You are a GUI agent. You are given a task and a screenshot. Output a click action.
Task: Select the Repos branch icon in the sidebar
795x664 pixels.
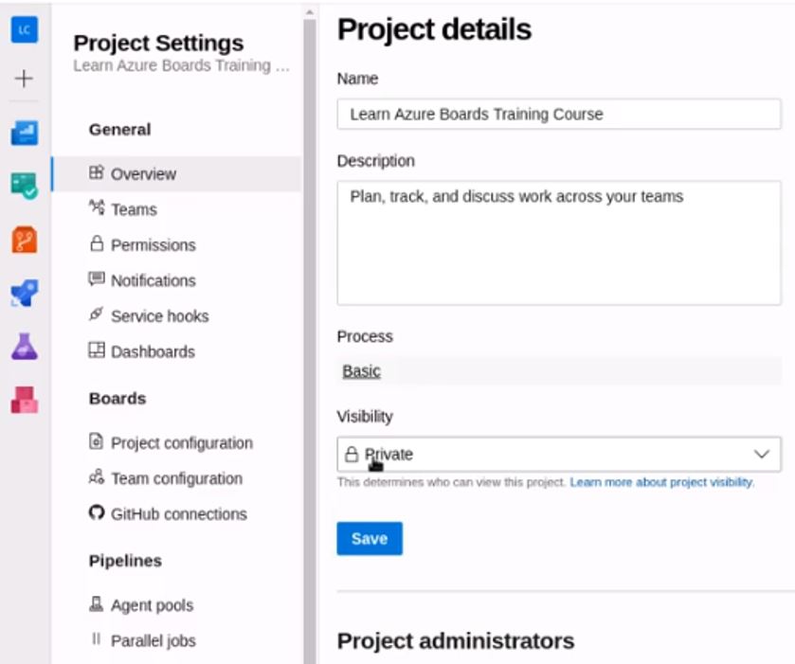pos(26,237)
